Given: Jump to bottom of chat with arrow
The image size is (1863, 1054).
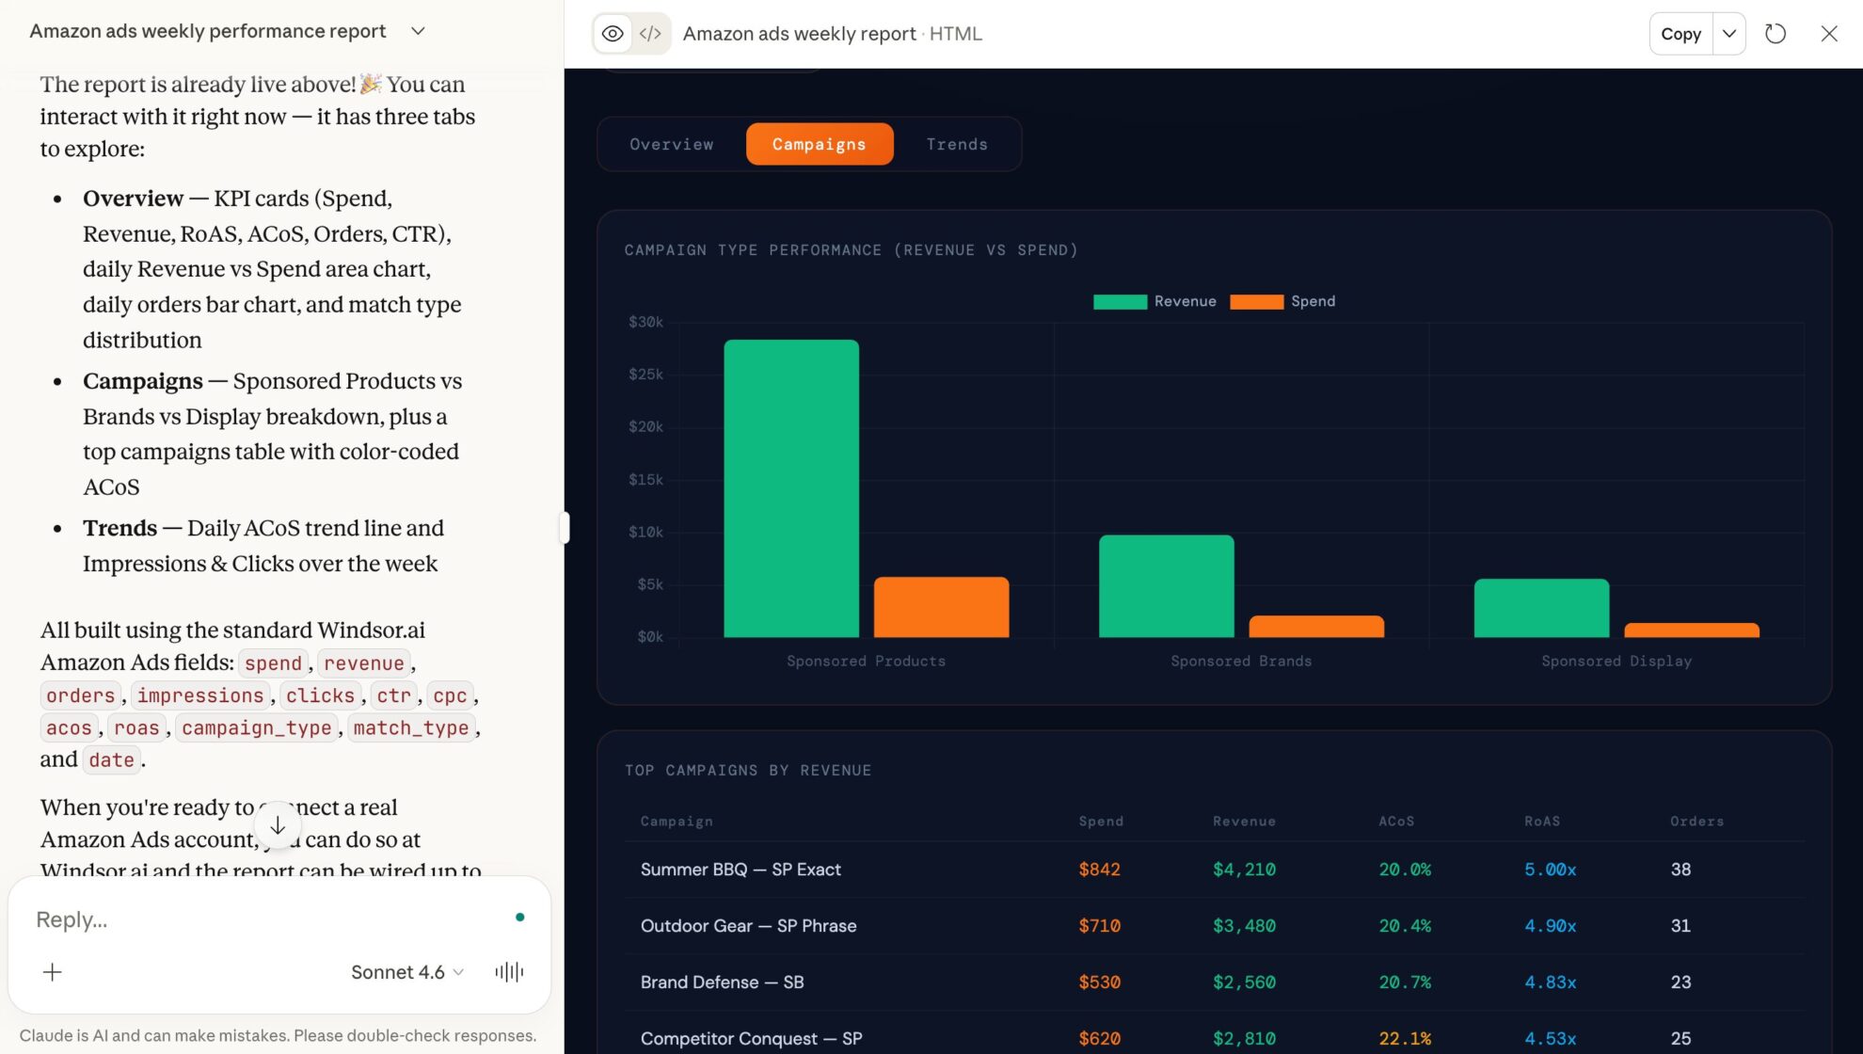Looking at the screenshot, I should (x=278, y=825).
